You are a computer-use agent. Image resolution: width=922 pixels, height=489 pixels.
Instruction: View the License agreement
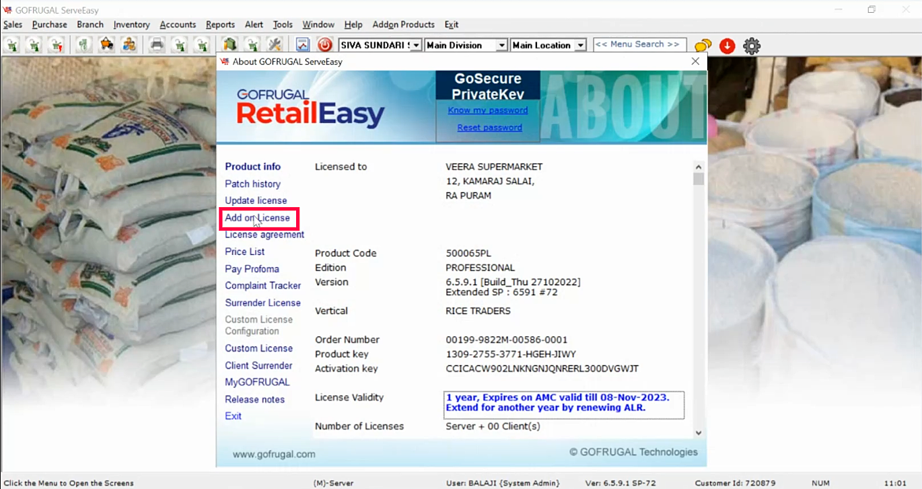pos(264,235)
